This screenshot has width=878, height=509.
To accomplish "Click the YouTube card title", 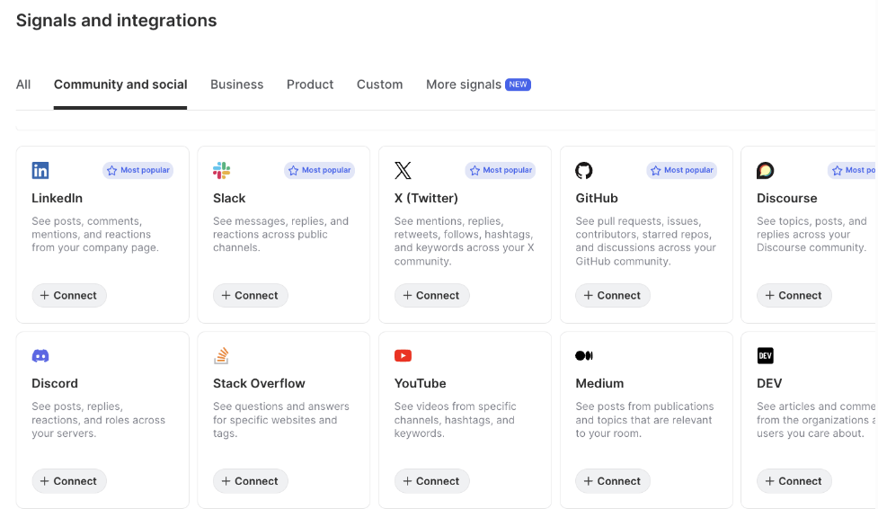I will point(420,383).
